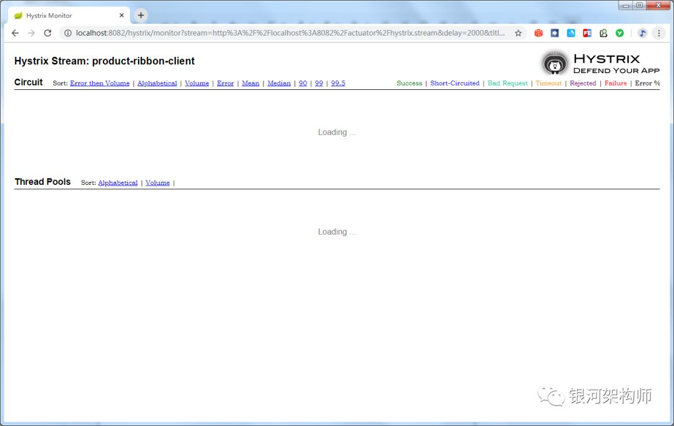Click the light blue extension icon
This screenshot has width=674, height=426.
571,33
